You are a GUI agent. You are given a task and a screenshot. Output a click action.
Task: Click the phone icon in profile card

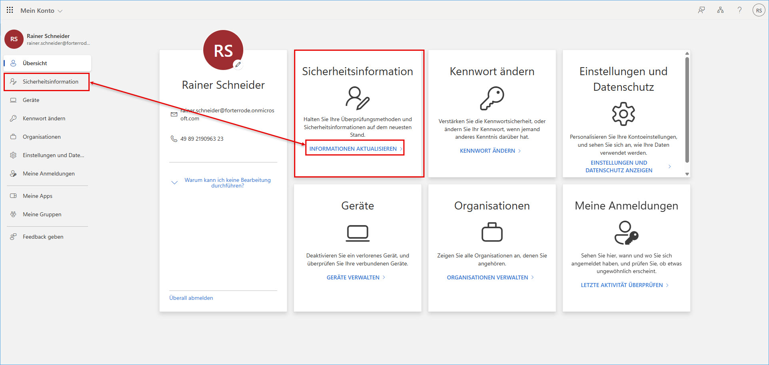174,139
